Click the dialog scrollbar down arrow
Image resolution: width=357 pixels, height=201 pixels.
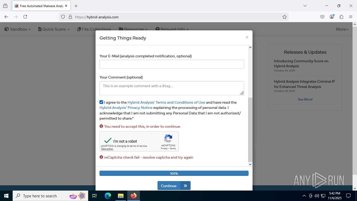click(250, 164)
